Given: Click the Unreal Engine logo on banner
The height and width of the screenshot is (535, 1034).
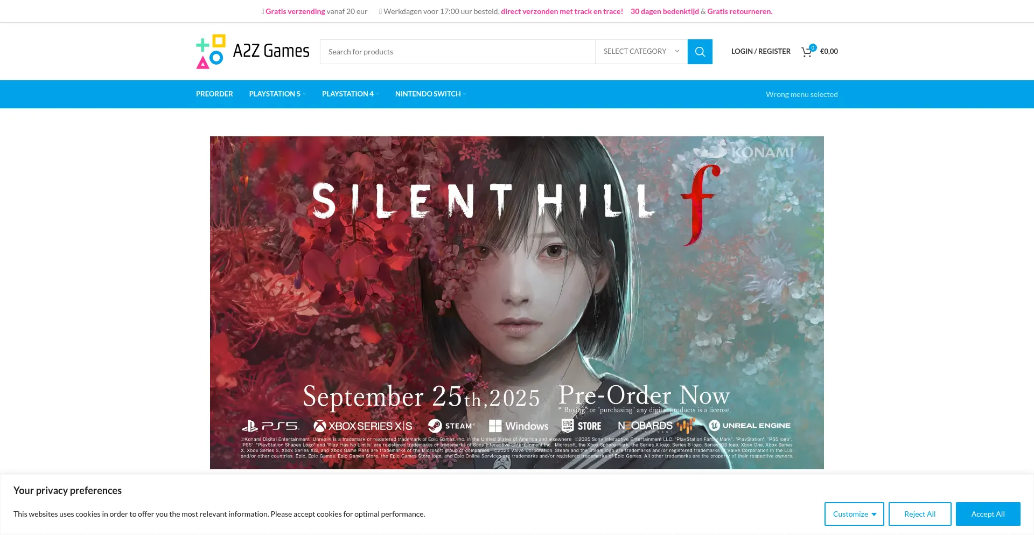Looking at the screenshot, I should pyautogui.click(x=750, y=426).
